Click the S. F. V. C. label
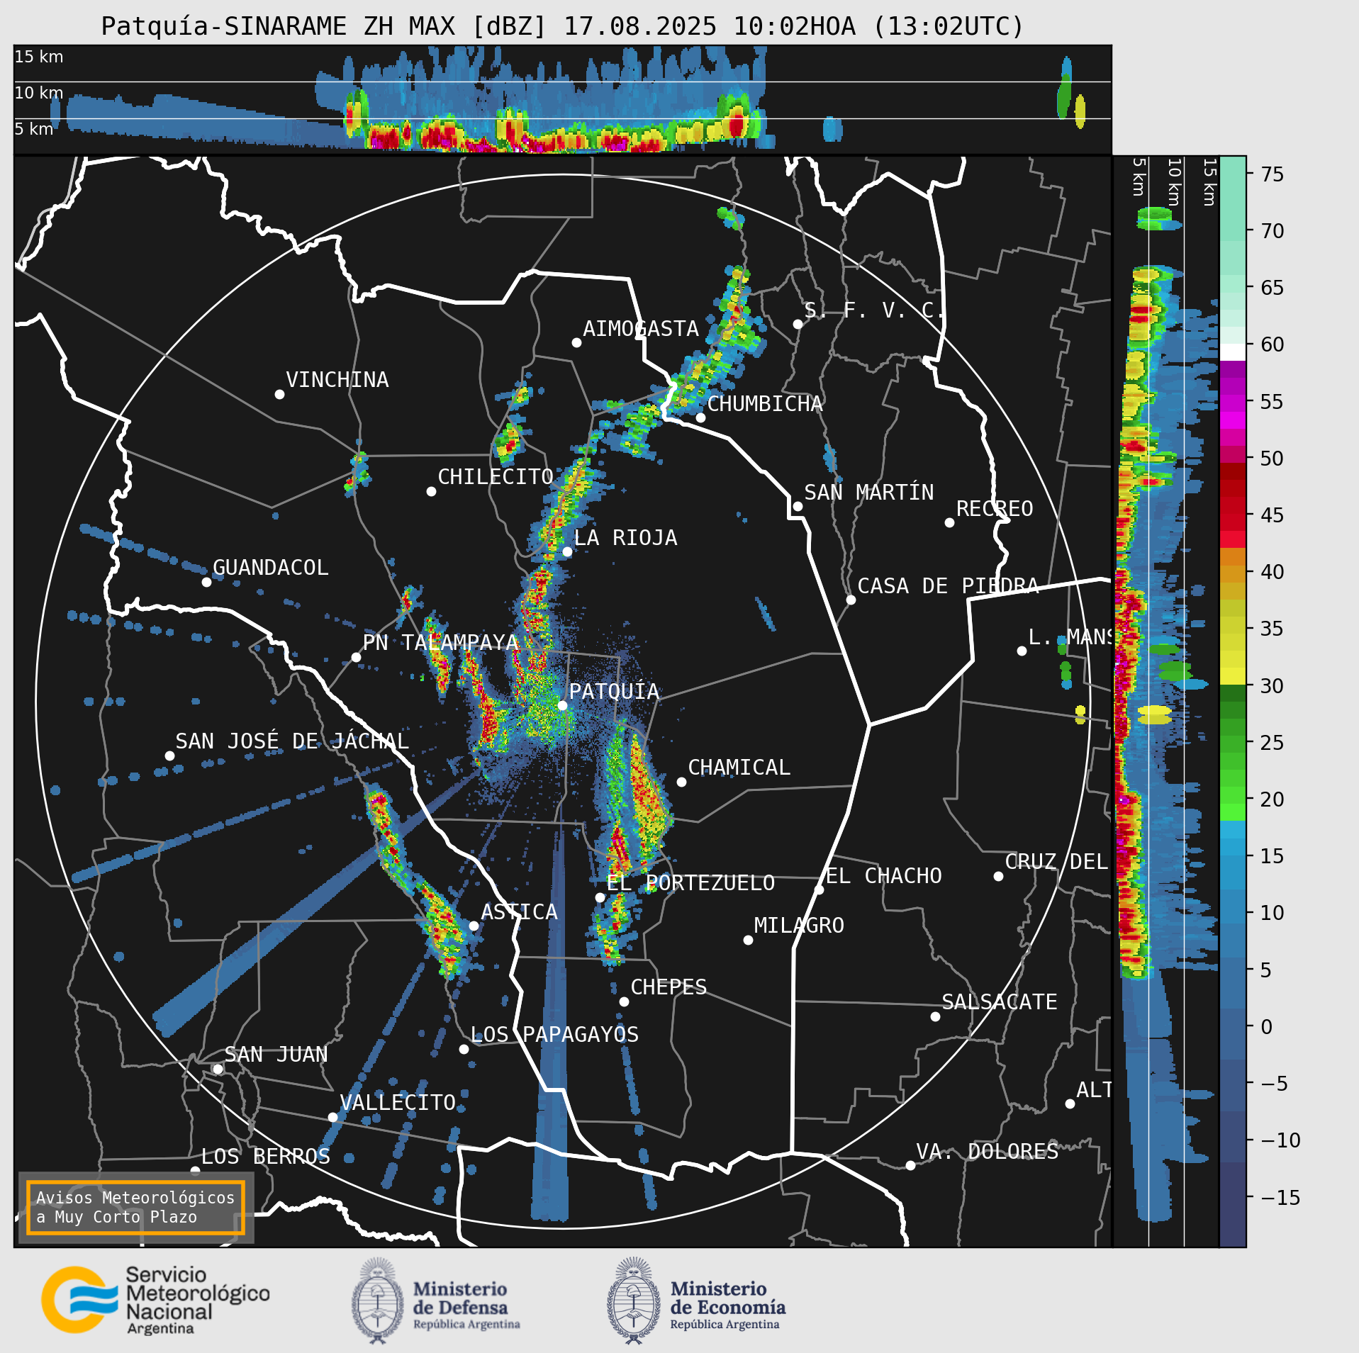Viewport: 1359px width, 1353px height. point(873,310)
